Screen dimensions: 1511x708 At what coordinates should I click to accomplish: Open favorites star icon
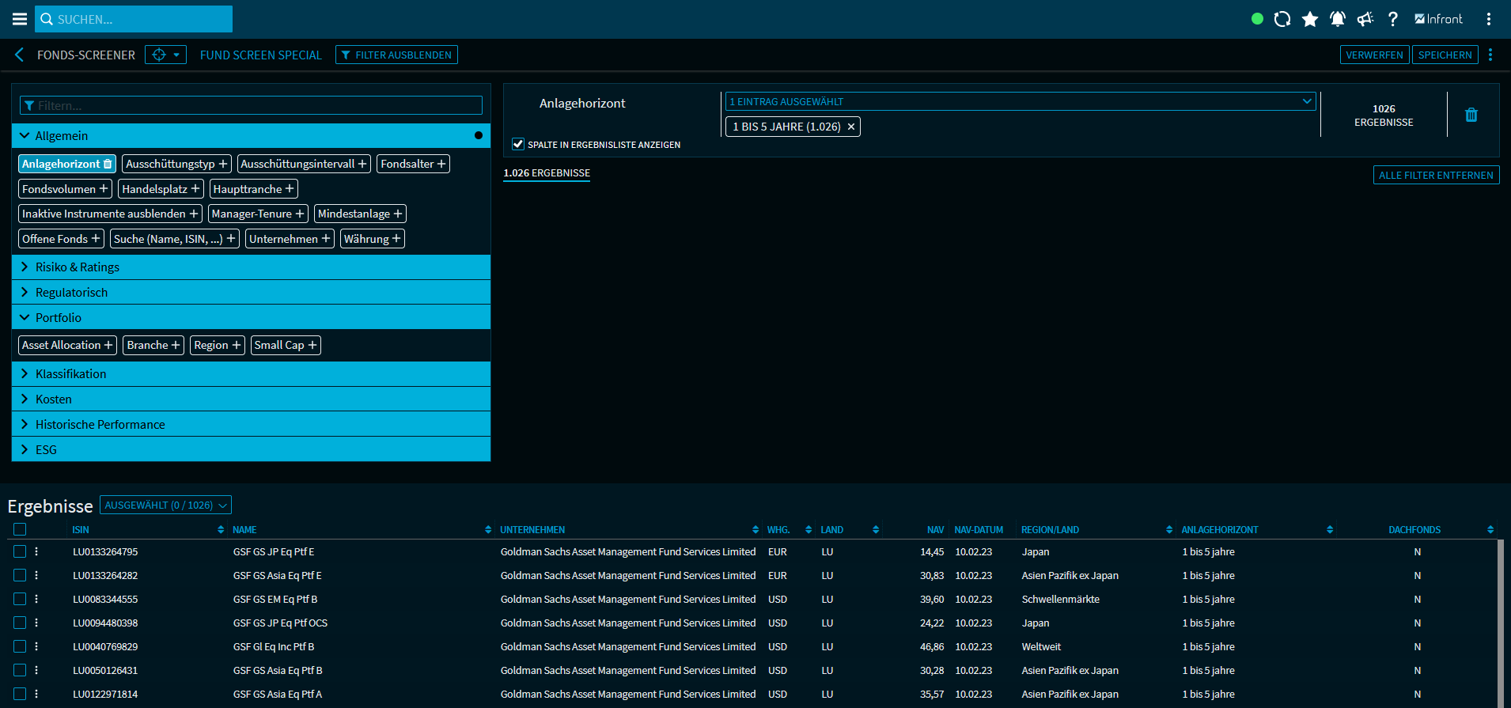click(1310, 19)
